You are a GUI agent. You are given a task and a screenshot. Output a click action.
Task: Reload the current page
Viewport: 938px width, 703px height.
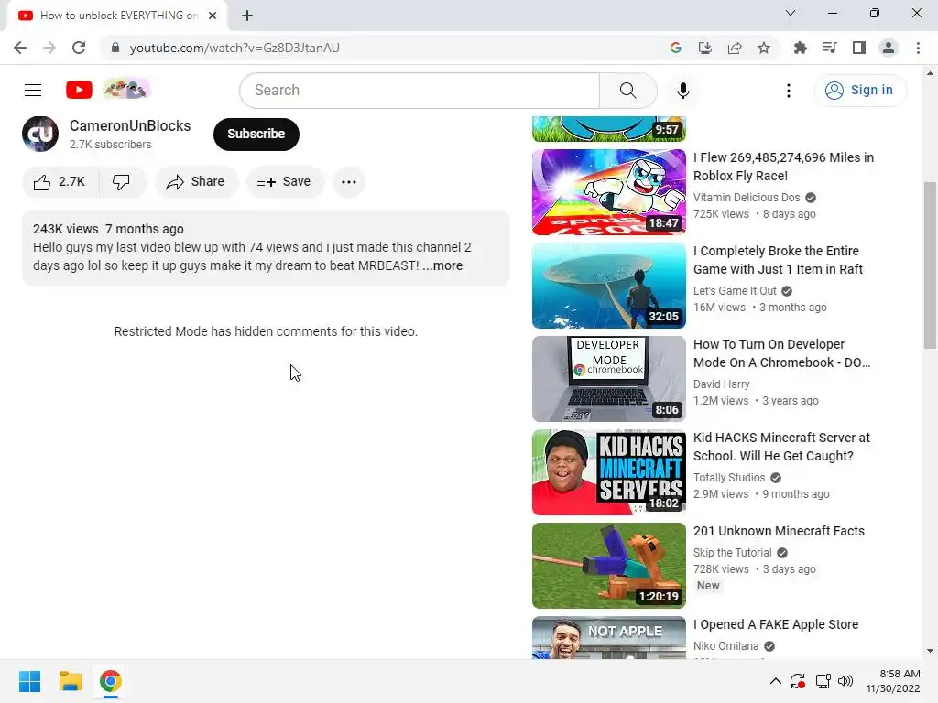tap(79, 48)
